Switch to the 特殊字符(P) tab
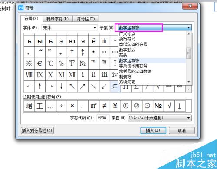217x169 pixels. pos(57,19)
